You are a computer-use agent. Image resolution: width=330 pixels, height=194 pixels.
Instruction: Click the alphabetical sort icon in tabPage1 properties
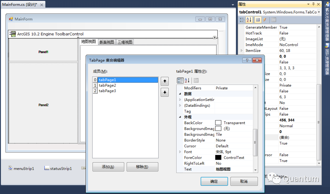pyautogui.click(x=187, y=81)
